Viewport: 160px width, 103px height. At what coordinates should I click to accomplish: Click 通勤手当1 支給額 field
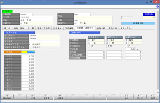96,52
